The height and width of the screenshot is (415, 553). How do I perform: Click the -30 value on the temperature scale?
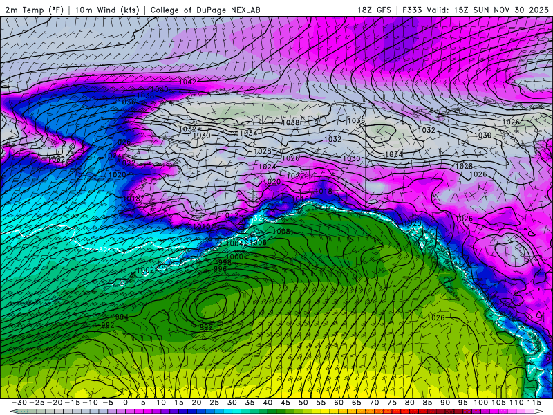tap(19, 403)
